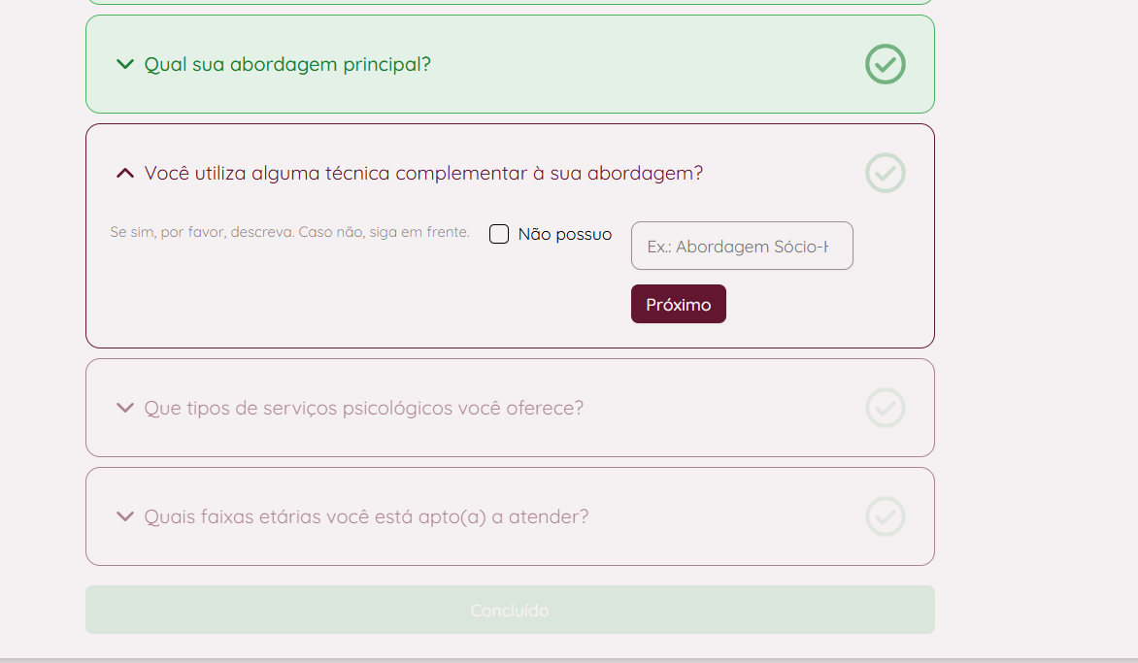Click the 'Se sim, por favor, descreva' hint
1138x663 pixels.
click(x=289, y=233)
